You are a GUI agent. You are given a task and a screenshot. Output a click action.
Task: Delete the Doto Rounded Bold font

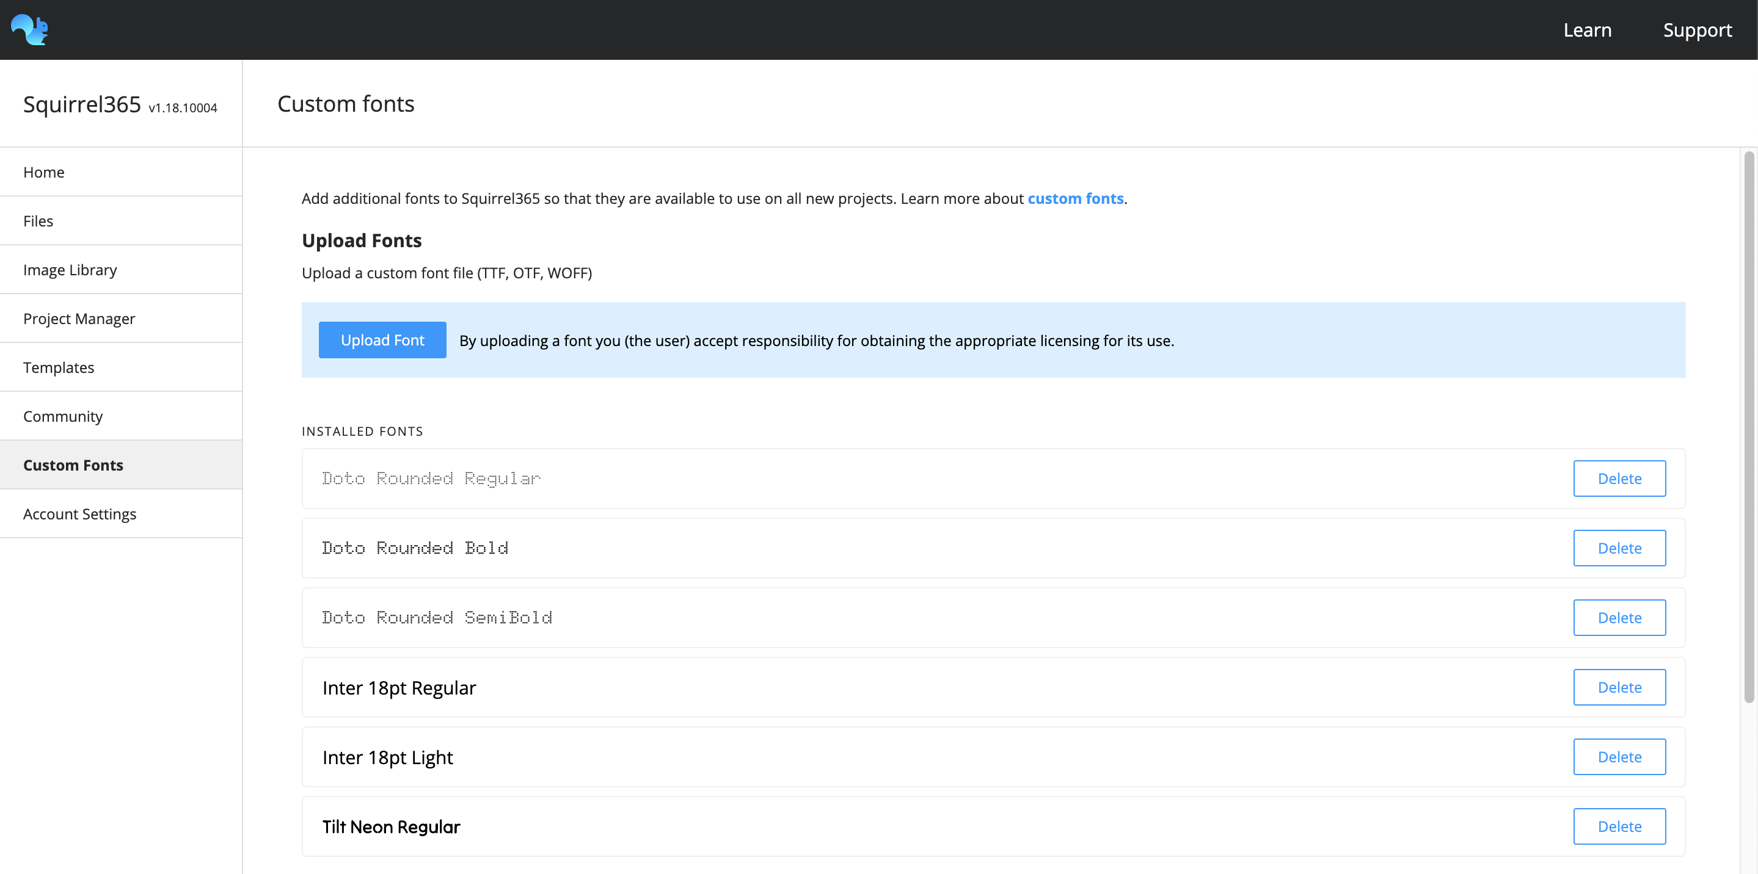click(x=1619, y=548)
